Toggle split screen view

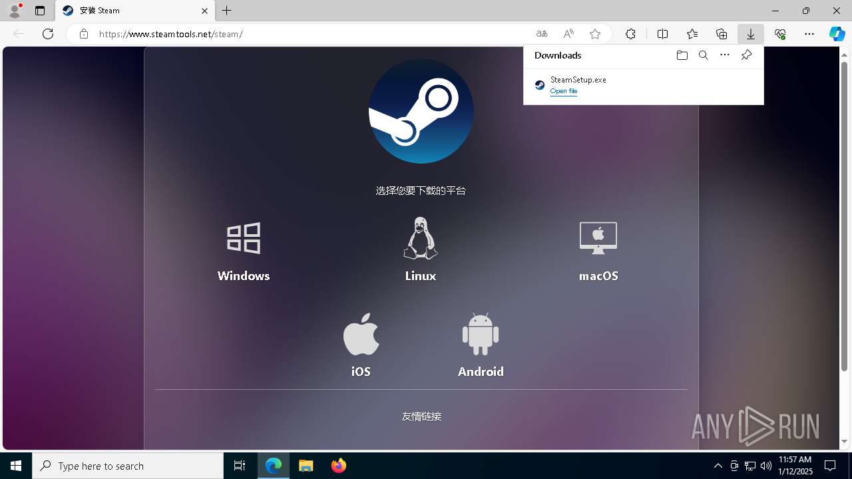(662, 34)
